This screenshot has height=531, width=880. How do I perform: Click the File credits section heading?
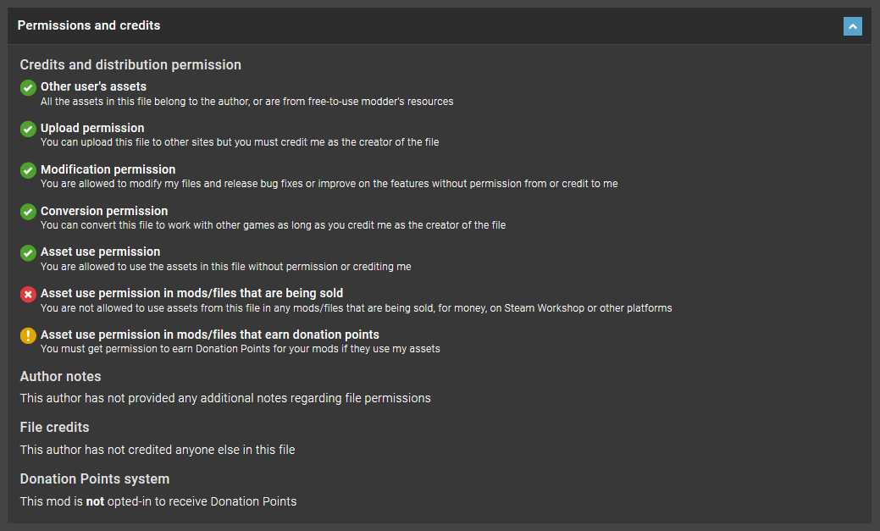coord(54,427)
